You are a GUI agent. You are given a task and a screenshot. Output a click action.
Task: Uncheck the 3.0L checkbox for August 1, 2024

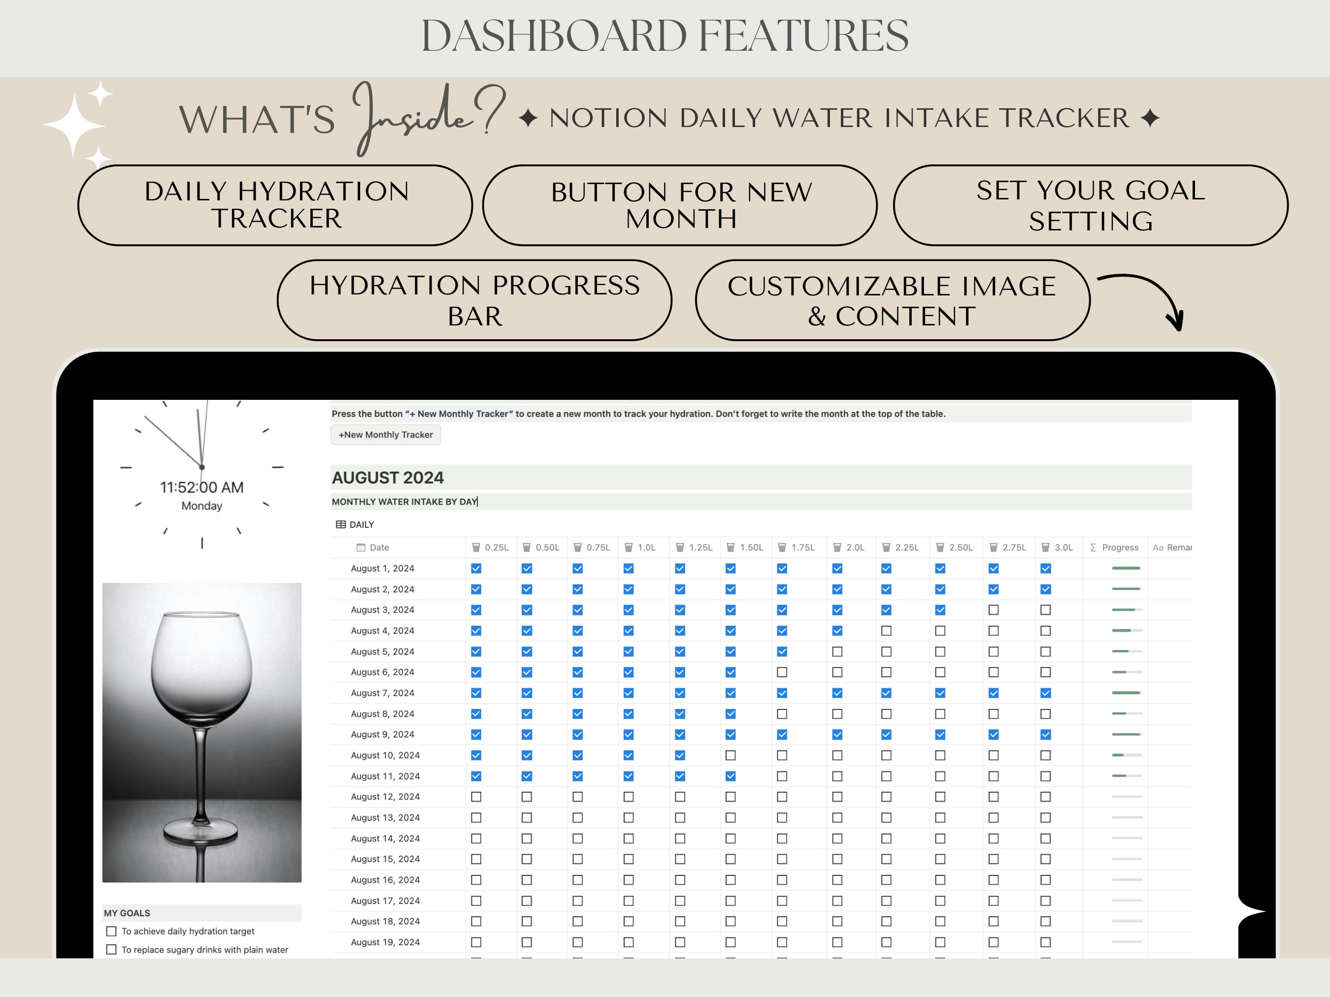[x=1046, y=568]
